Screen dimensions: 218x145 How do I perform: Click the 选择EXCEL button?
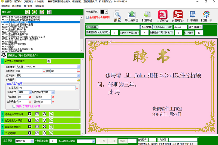coord(146,27)
